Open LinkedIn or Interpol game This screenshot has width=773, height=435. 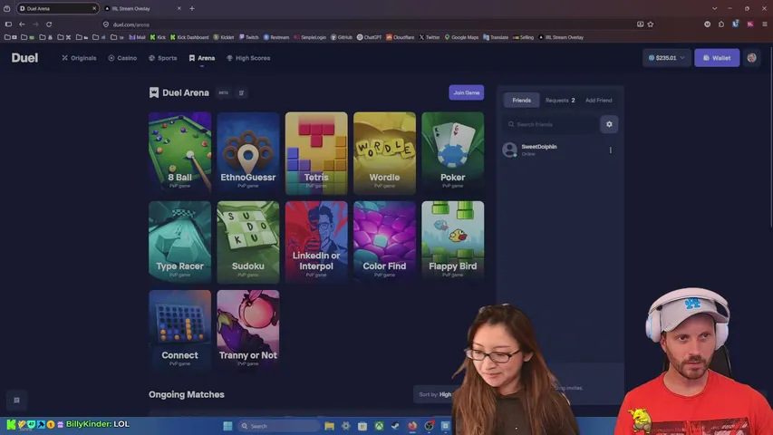tap(316, 242)
